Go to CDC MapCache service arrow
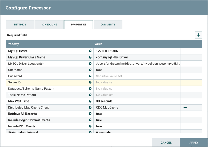208x147 pixels. (x=185, y=108)
